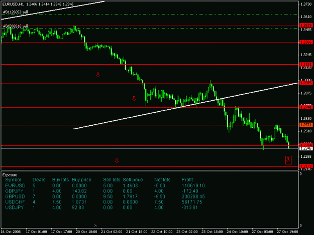
Task: Click the 16 Oct 2008 time axis label
Action: (x=11, y=231)
